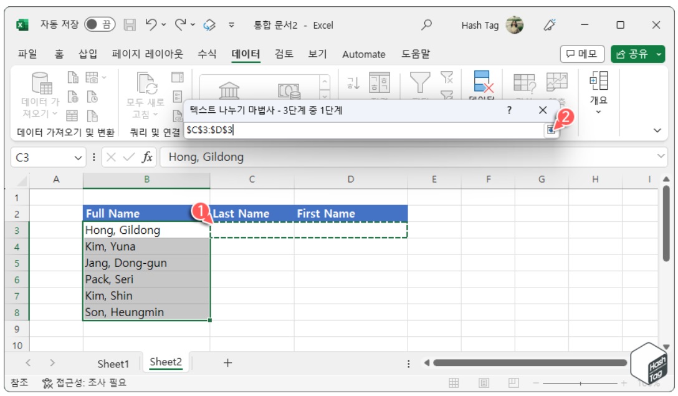Viewport: 678px width, 396px height.
Task: Switch to the 삽입 tab
Action: [88, 54]
